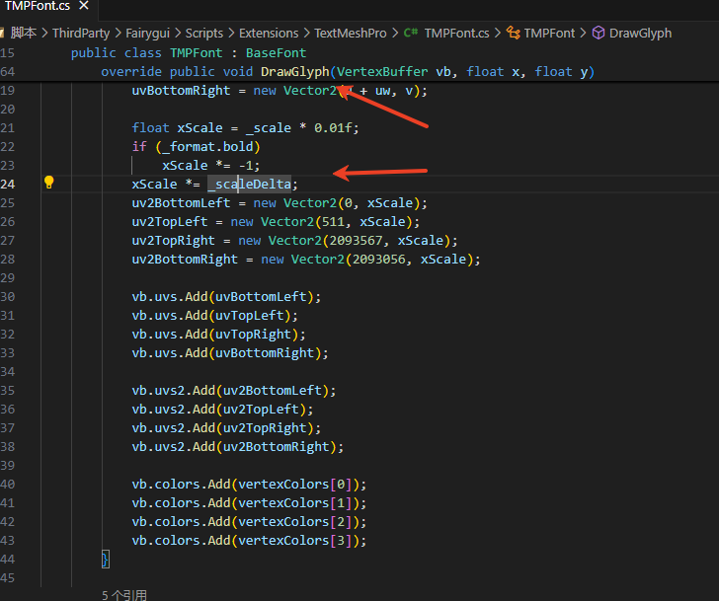Click the C# file icon in breadcrumb

[x=410, y=33]
